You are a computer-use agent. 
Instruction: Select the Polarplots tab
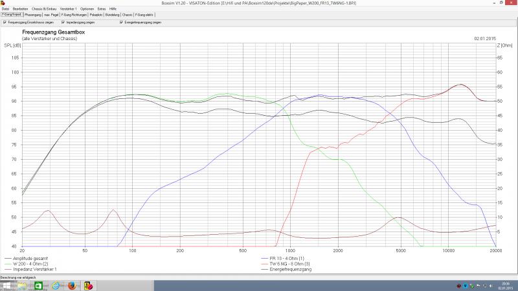click(x=95, y=14)
